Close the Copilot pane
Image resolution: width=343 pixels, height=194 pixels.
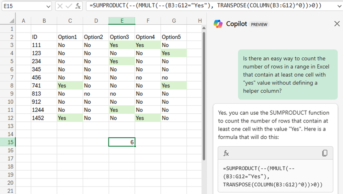337,24
